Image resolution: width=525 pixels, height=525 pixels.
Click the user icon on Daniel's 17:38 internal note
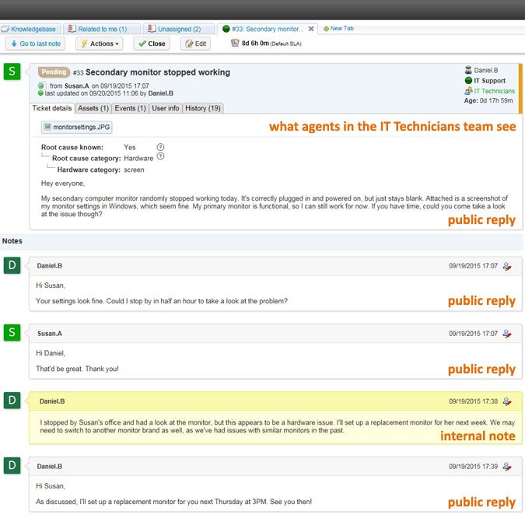click(x=506, y=402)
